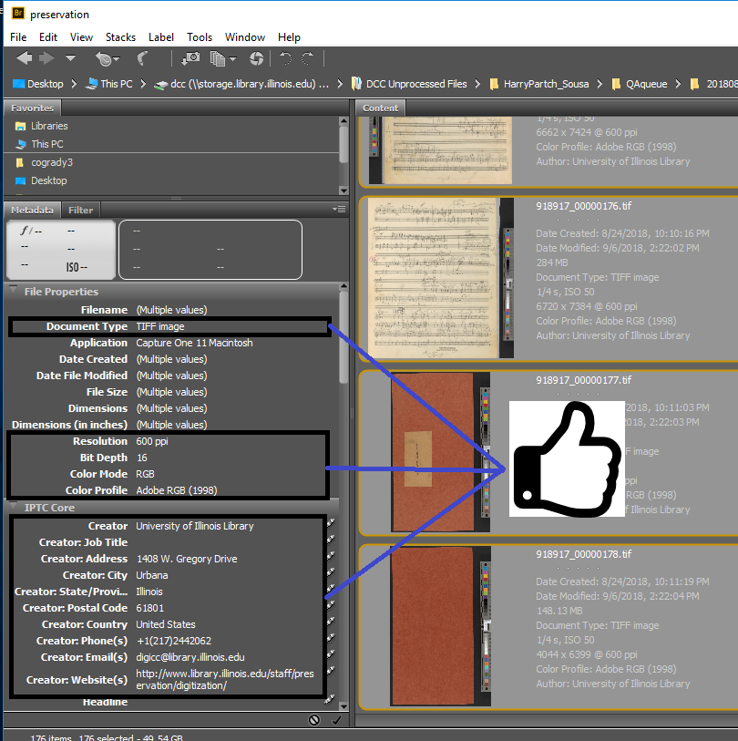Click the pencil icon beside the Creator field
738x741 pixels.
(x=330, y=526)
